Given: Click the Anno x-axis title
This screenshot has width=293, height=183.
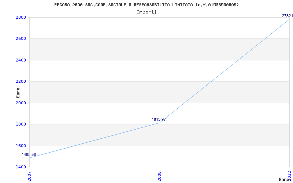Looking at the screenshot, I should tap(284, 179).
